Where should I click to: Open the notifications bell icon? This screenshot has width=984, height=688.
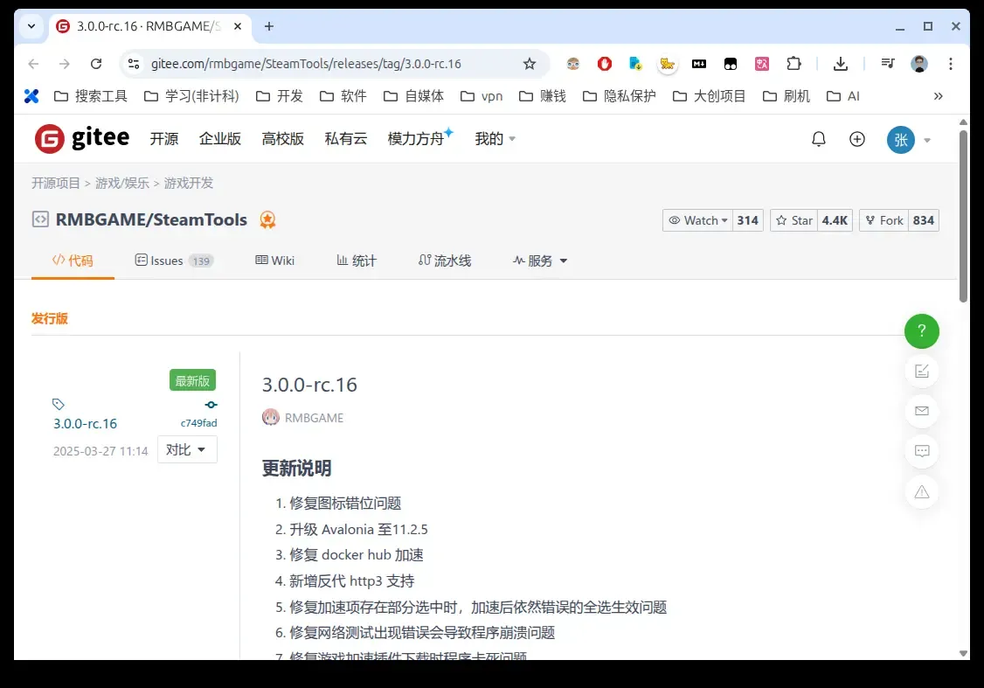coord(819,138)
